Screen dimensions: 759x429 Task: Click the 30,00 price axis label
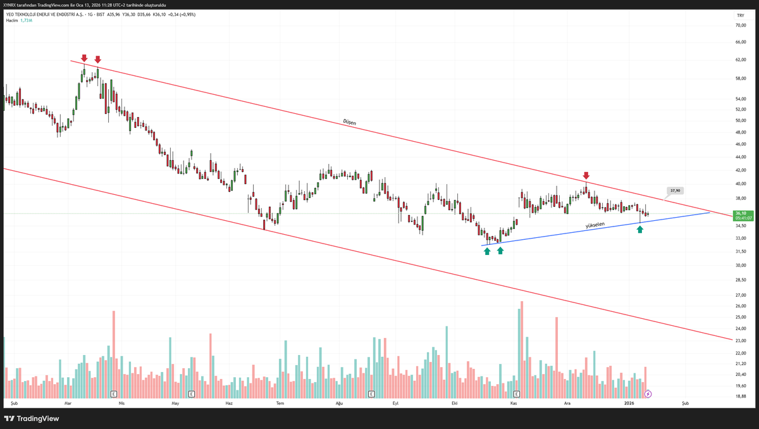point(741,265)
